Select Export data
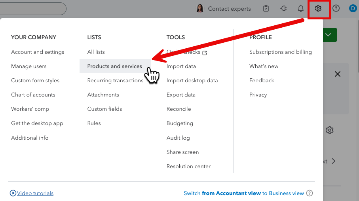The width and height of the screenshot is (359, 201). point(181,95)
